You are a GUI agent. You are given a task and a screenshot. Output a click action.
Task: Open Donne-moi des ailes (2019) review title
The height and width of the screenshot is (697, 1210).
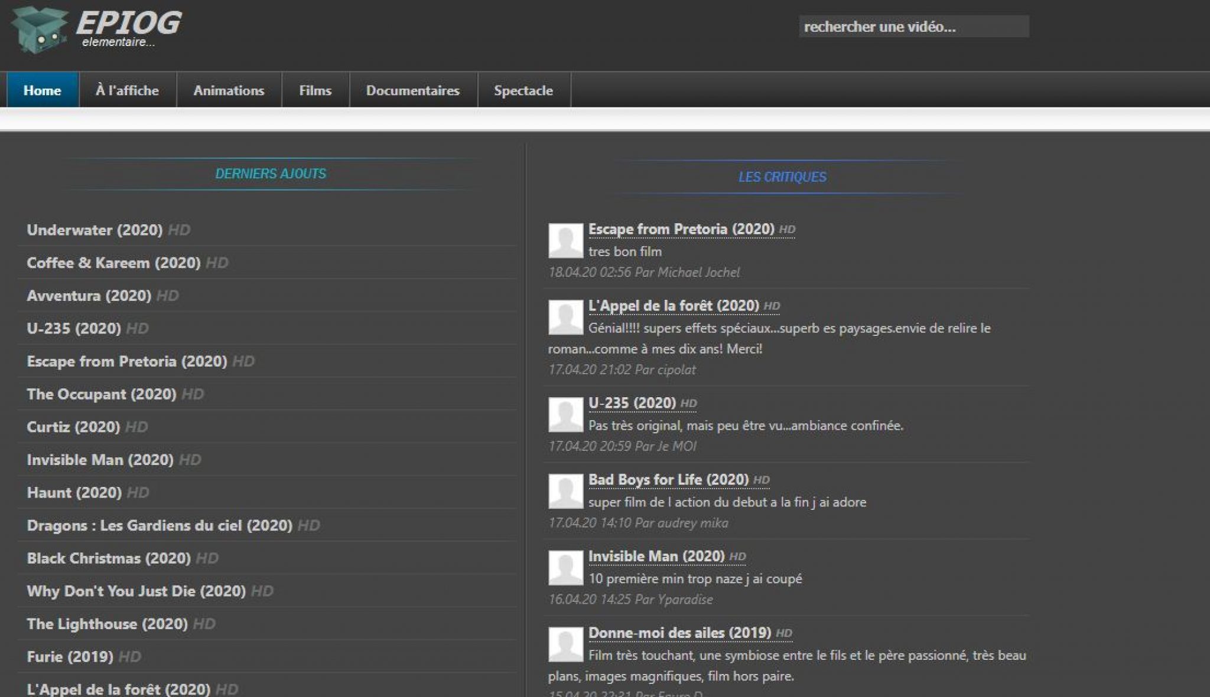679,633
